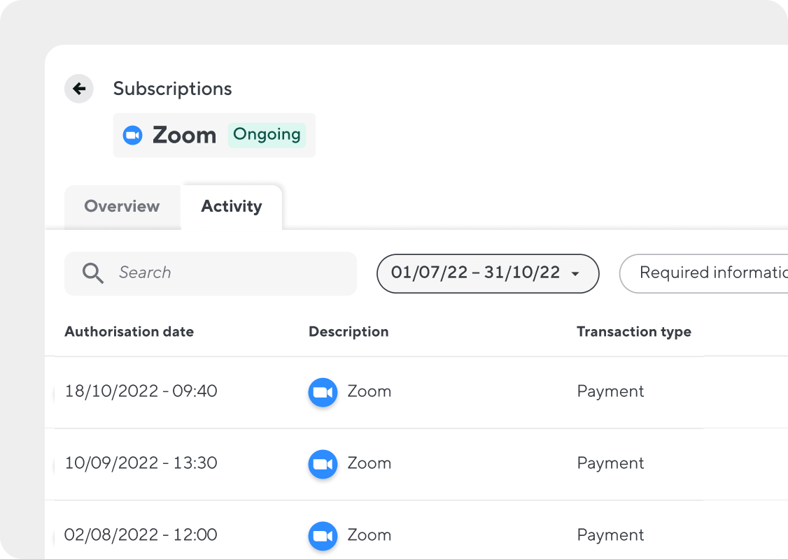Focus the Search input field
The width and height of the screenshot is (788, 559).
(211, 273)
